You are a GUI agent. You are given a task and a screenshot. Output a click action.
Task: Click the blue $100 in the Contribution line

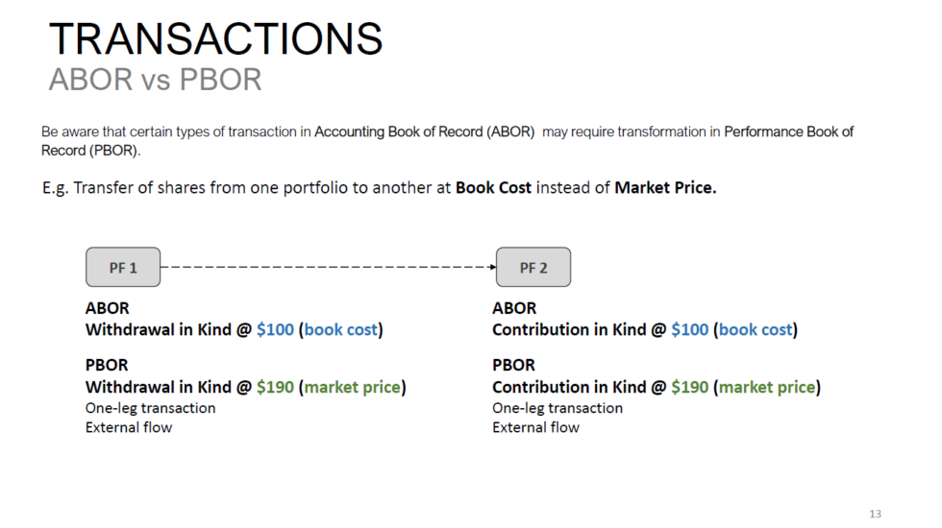[x=689, y=329]
